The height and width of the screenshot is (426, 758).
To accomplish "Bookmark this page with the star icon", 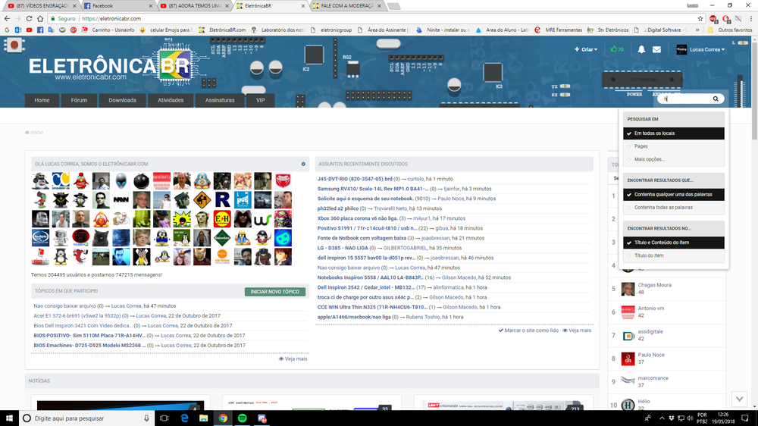I will (700, 18).
